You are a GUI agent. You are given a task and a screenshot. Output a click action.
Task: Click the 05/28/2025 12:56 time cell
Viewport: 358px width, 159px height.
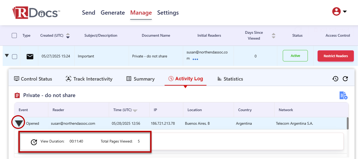pyautogui.click(x=126, y=123)
